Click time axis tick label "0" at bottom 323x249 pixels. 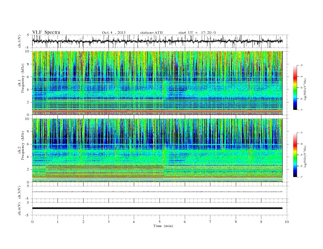[32, 222]
